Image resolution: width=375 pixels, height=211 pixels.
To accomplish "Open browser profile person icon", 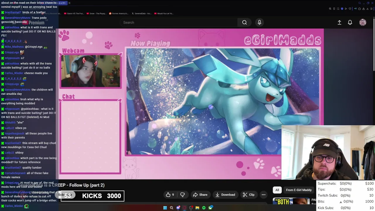I will [x=364, y=9].
